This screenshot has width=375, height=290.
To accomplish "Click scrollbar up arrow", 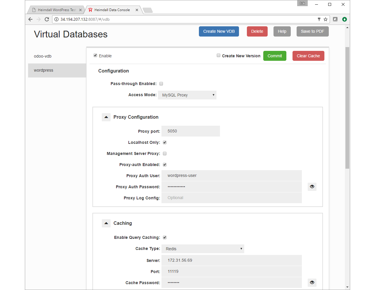I will point(347,27).
